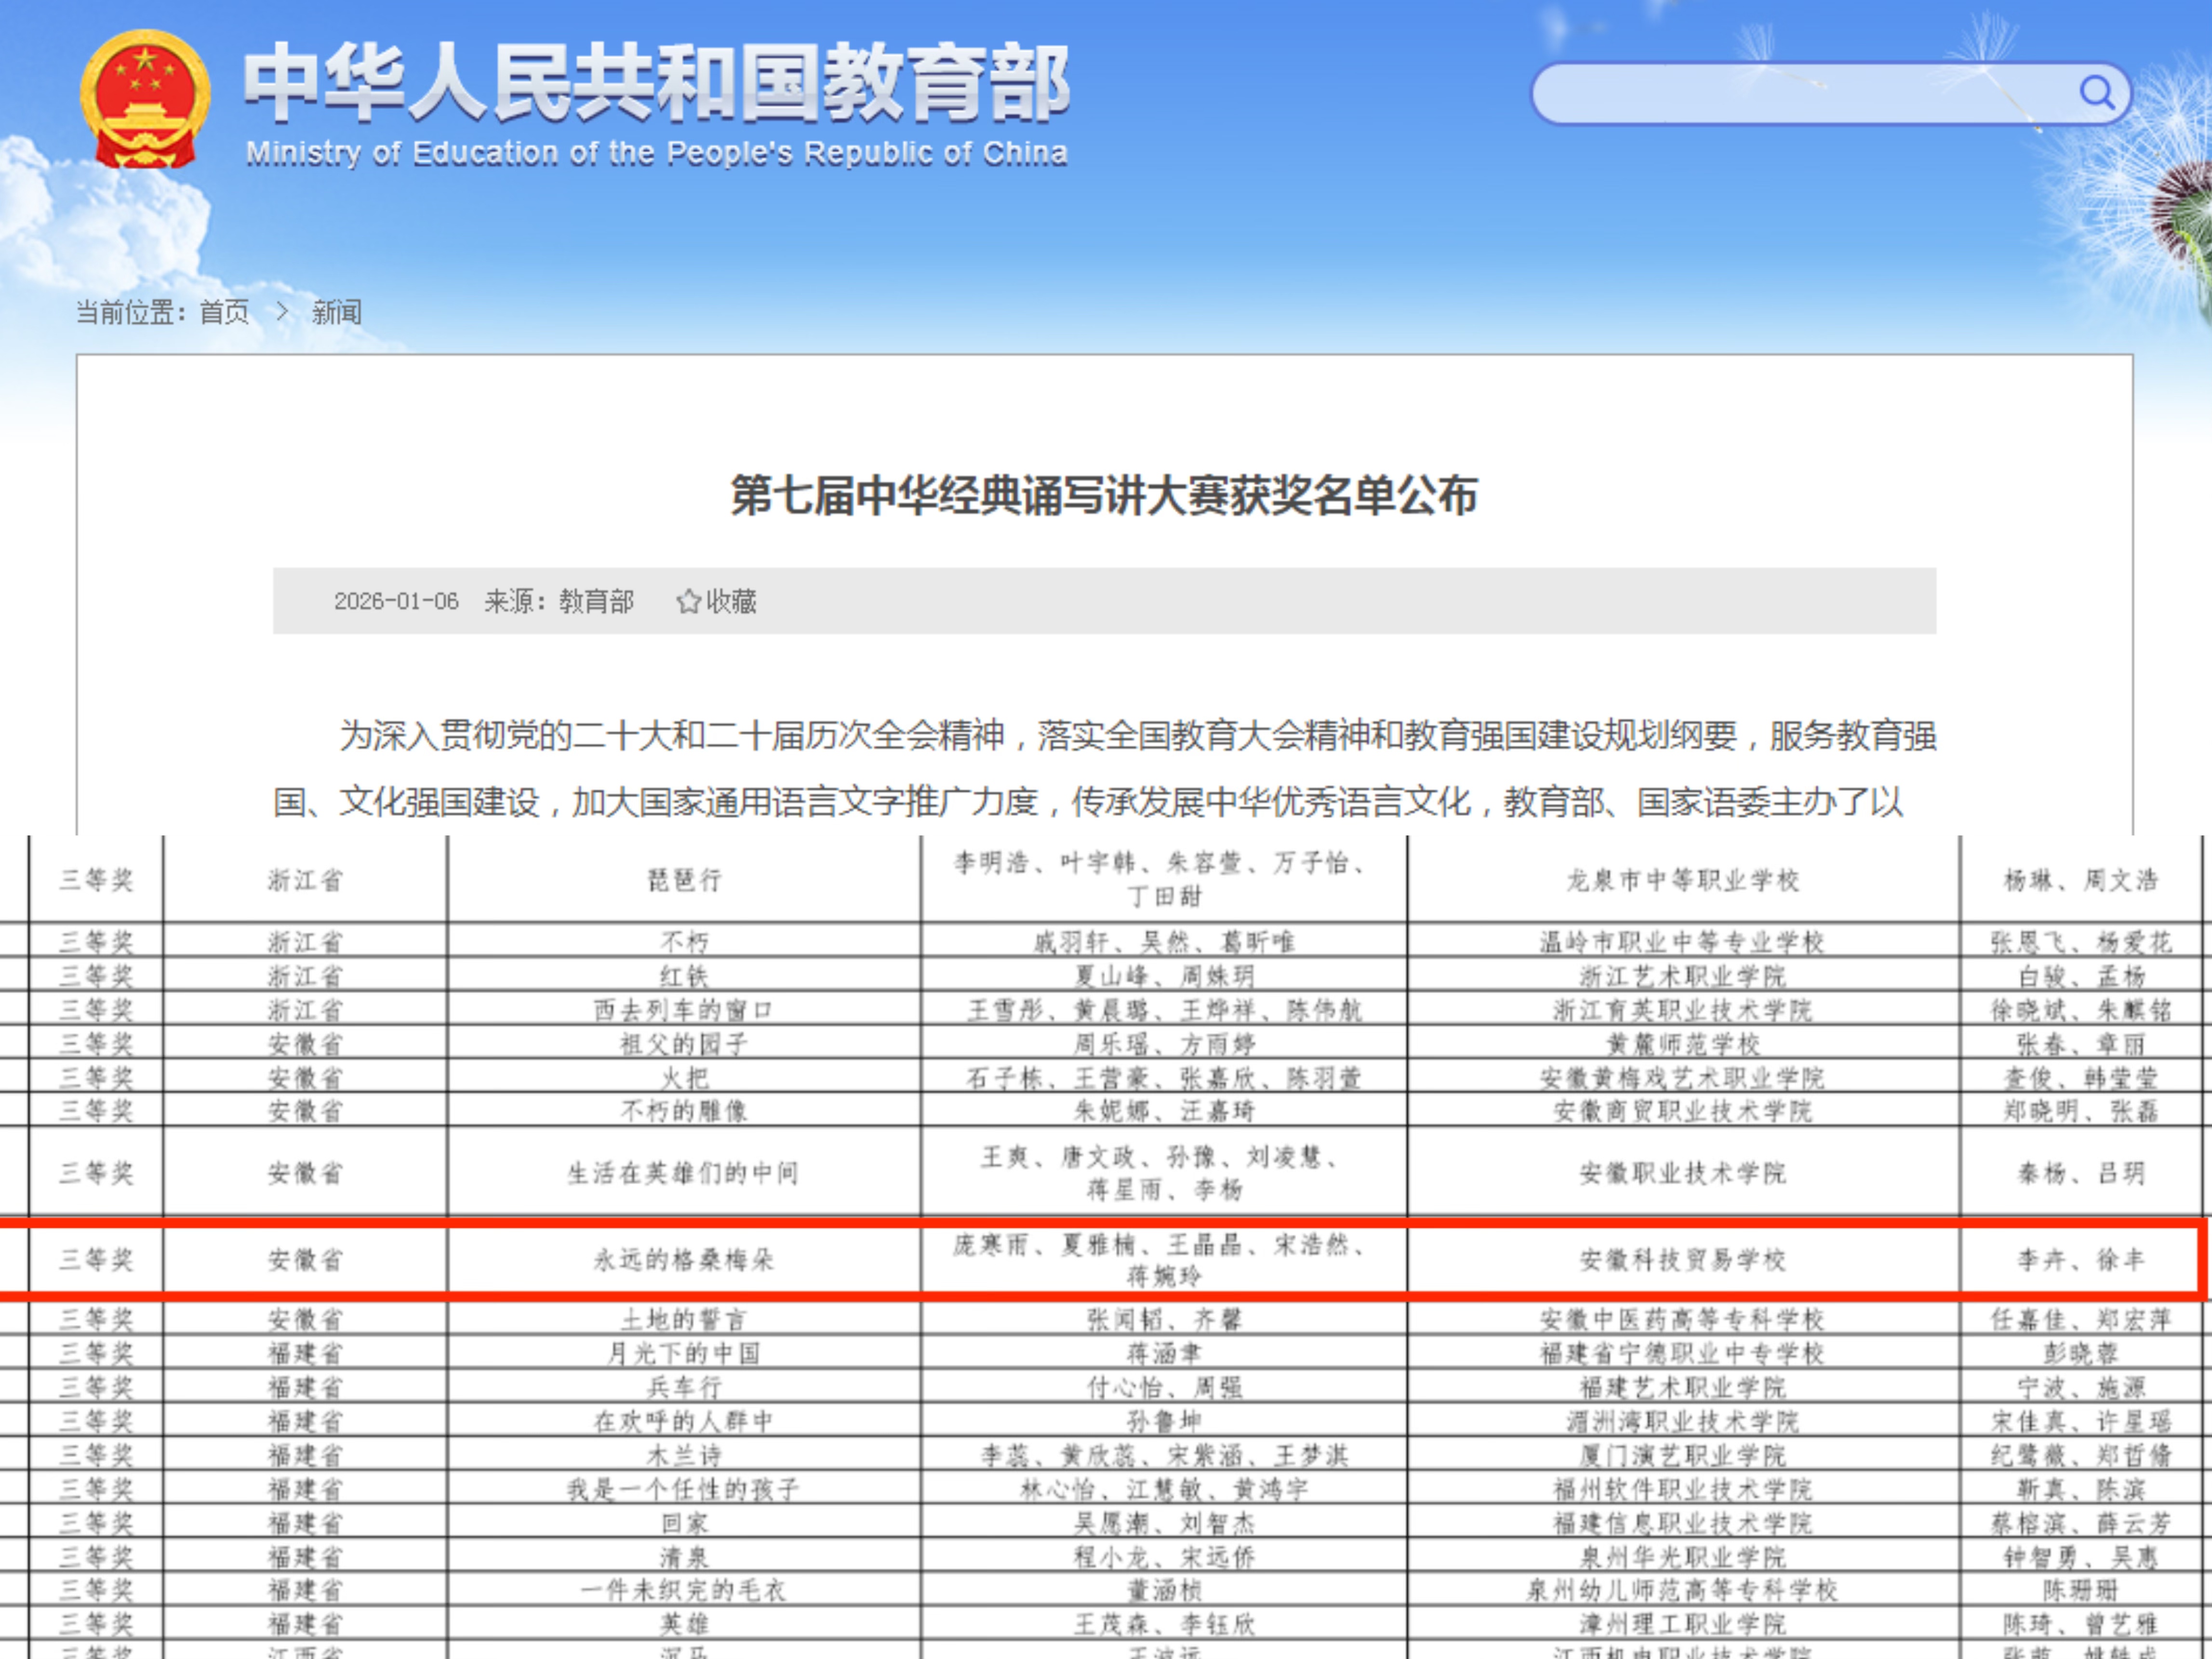Click the 在欢呼的人群中 cell

pos(684,1421)
